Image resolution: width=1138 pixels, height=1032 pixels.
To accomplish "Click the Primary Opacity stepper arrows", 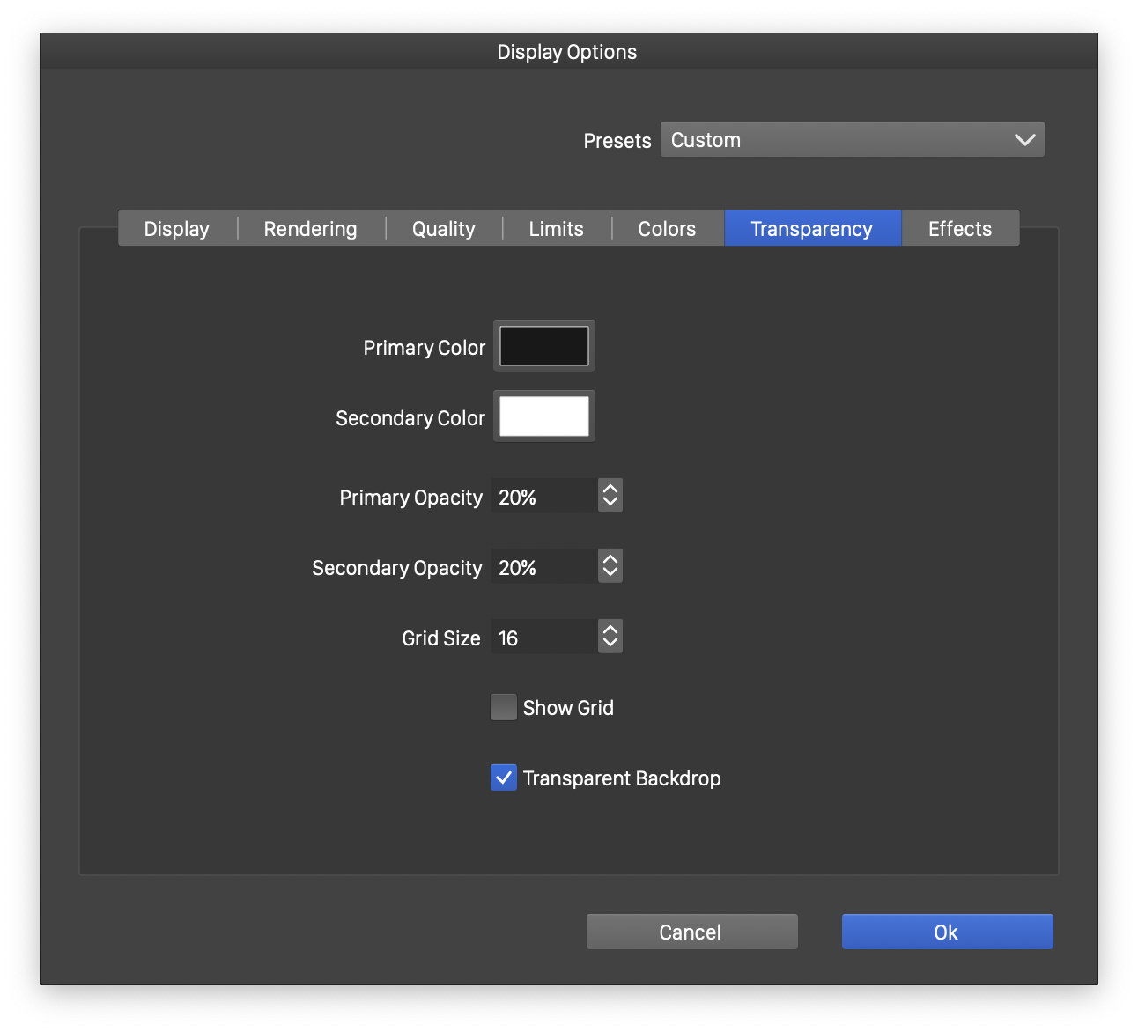I will pyautogui.click(x=610, y=497).
